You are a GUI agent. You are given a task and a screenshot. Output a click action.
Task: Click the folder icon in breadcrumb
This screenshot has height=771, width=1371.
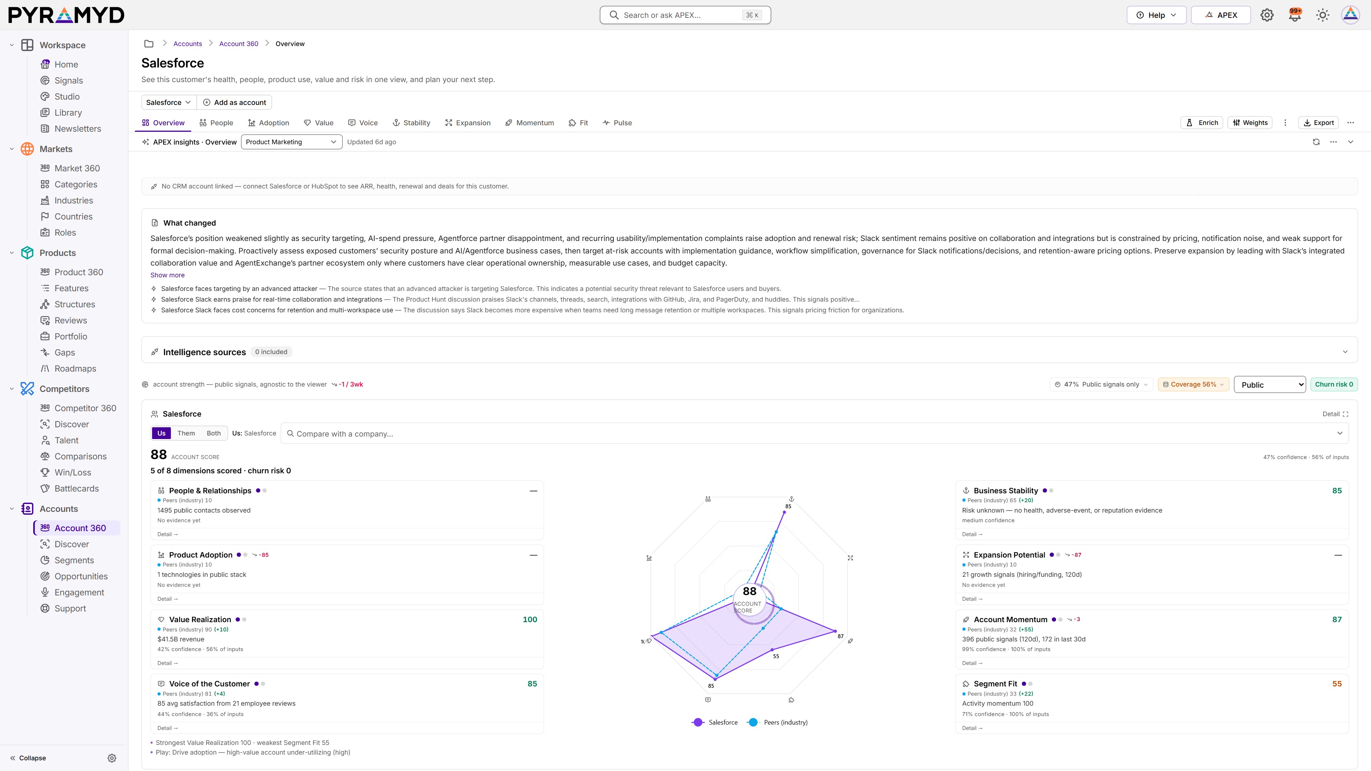click(x=149, y=44)
